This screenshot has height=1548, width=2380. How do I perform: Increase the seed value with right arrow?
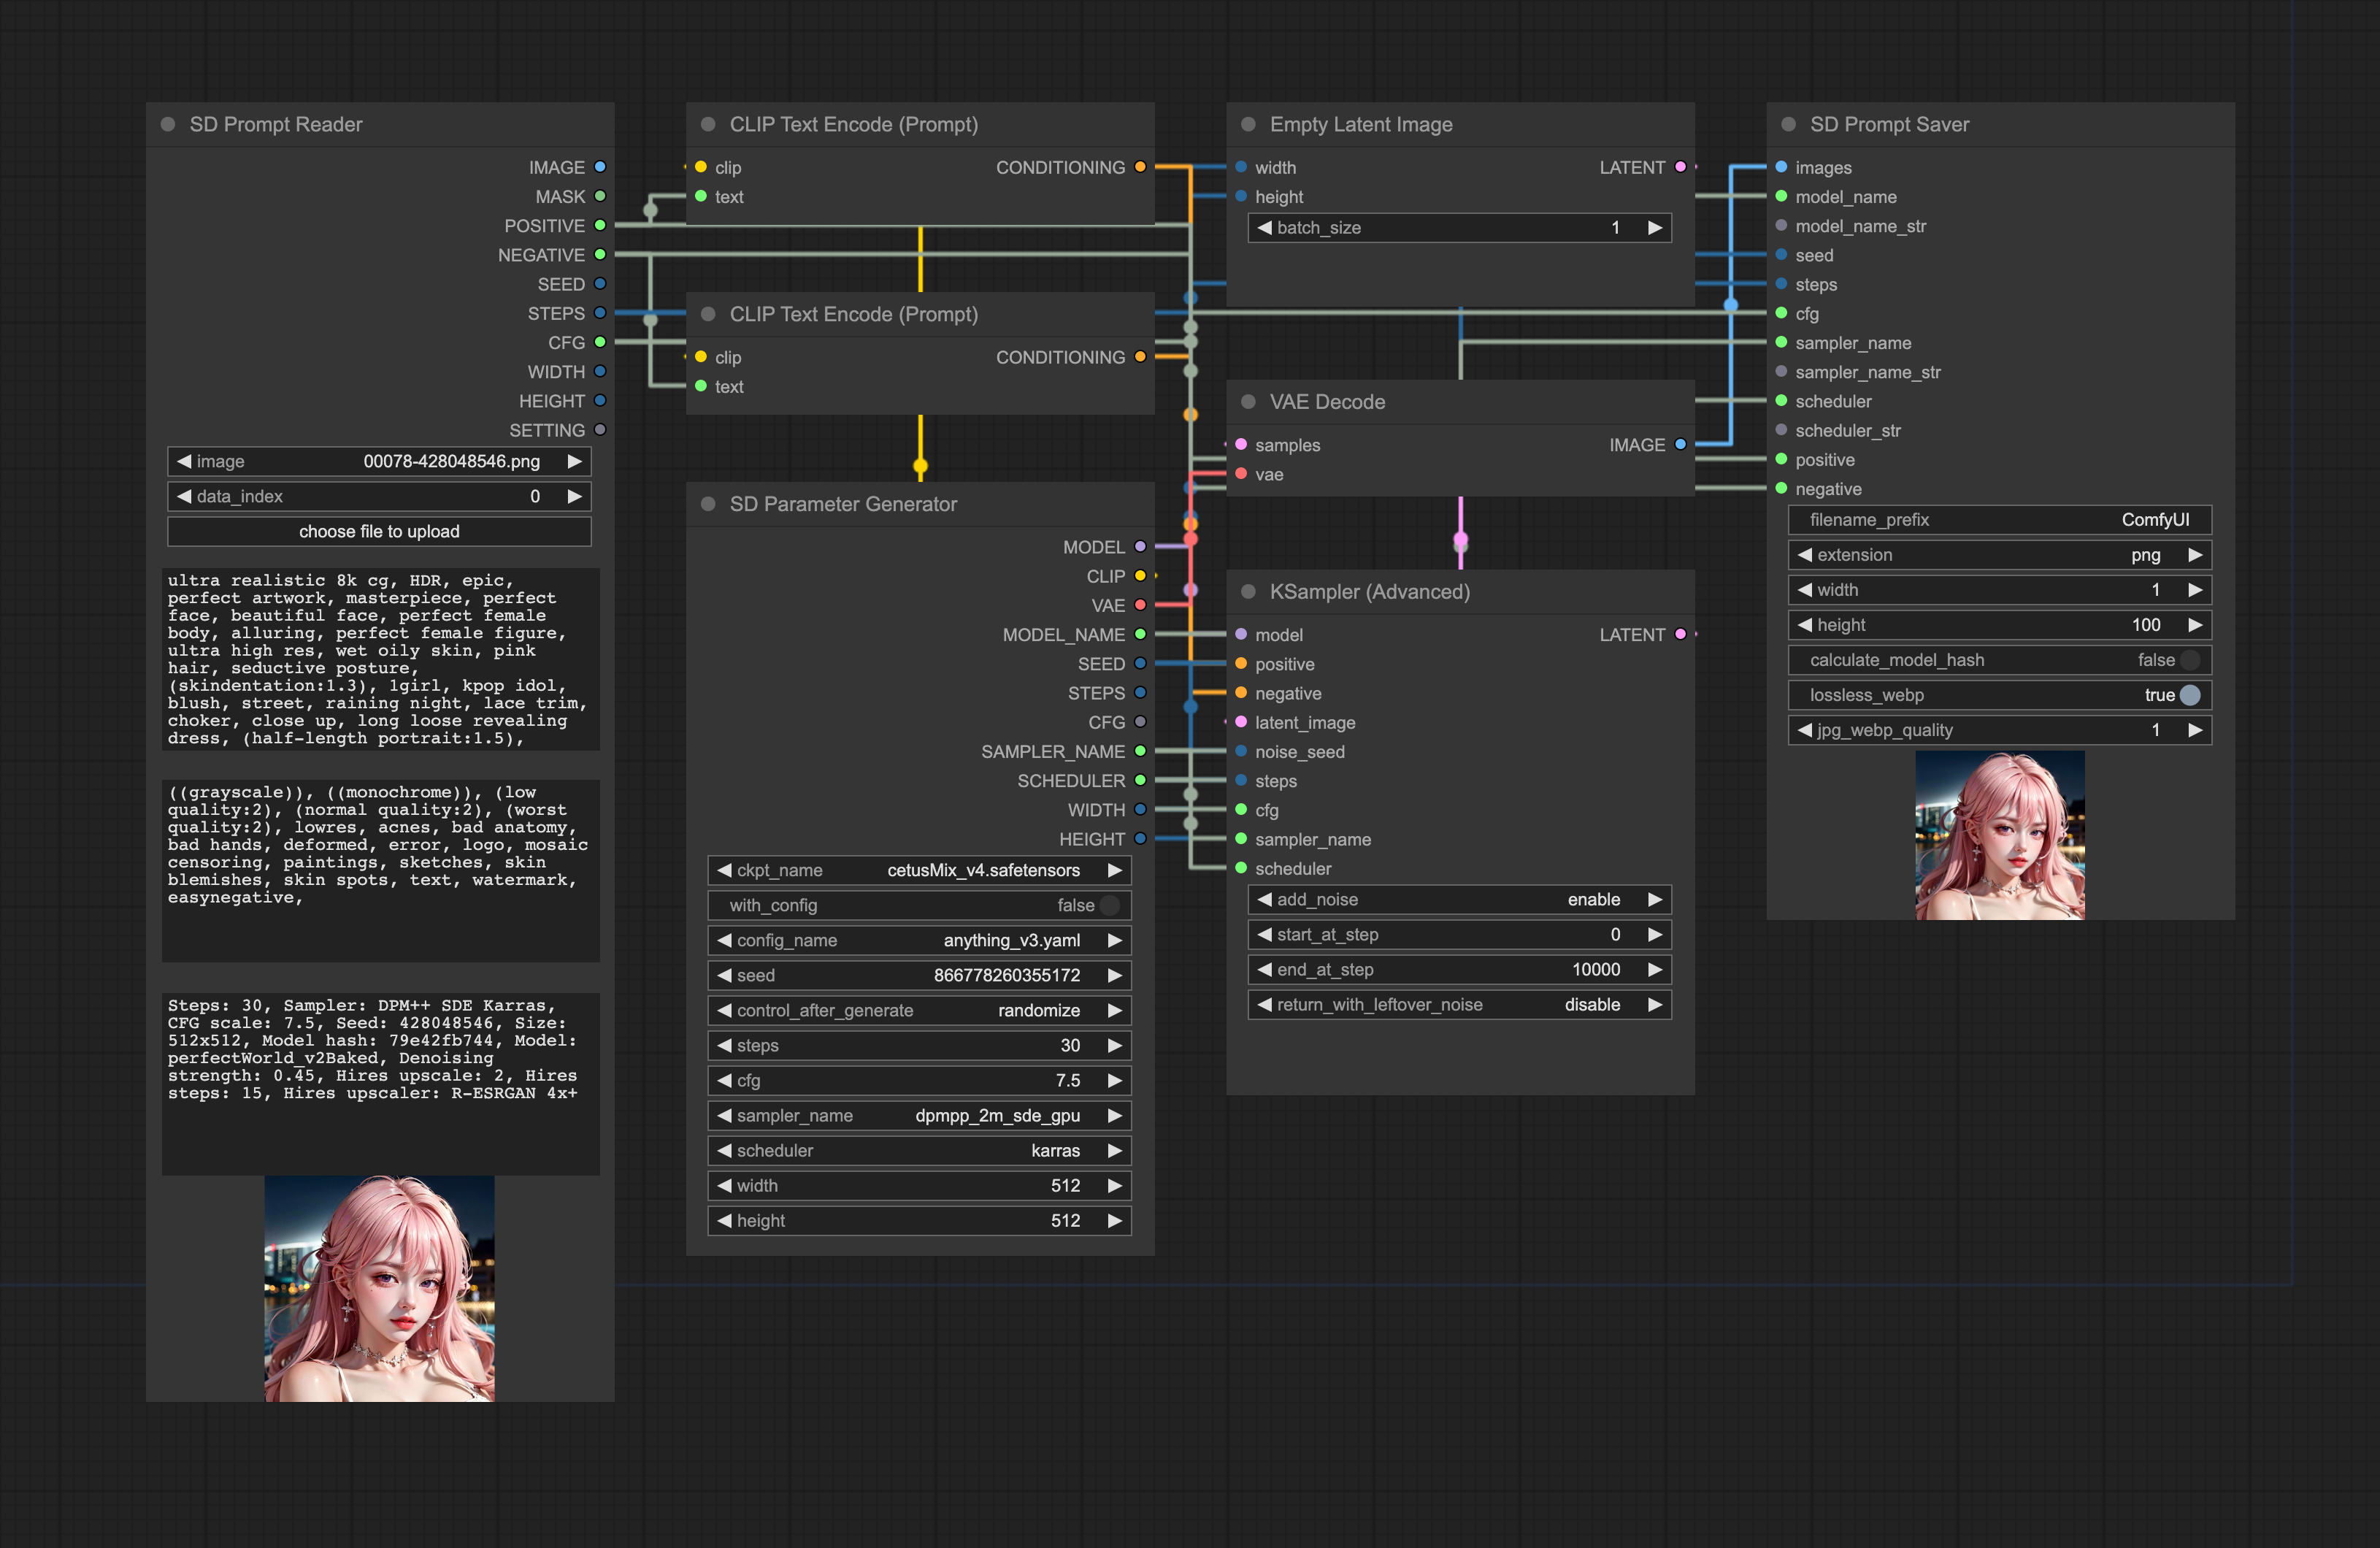click(x=1114, y=975)
